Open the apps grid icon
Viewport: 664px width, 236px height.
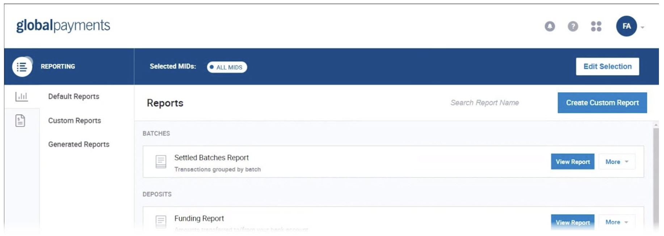(x=596, y=26)
